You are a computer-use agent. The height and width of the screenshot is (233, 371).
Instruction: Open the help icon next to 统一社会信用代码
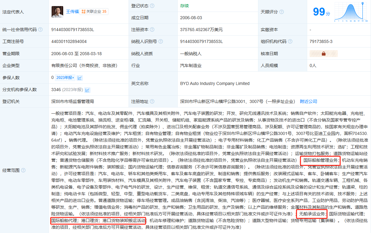click(x=40, y=30)
